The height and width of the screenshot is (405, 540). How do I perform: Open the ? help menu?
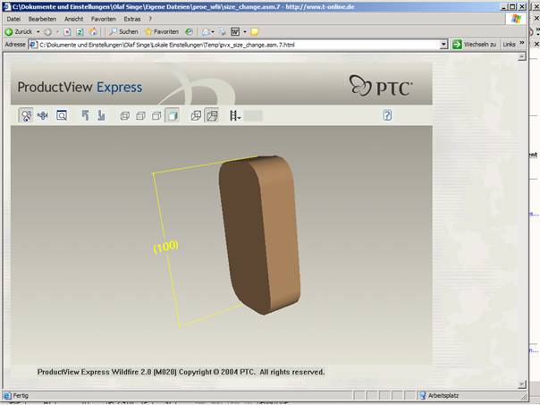click(150, 19)
